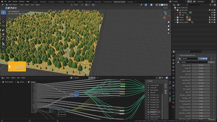Hide terrain collection with eye icon

[212, 17]
